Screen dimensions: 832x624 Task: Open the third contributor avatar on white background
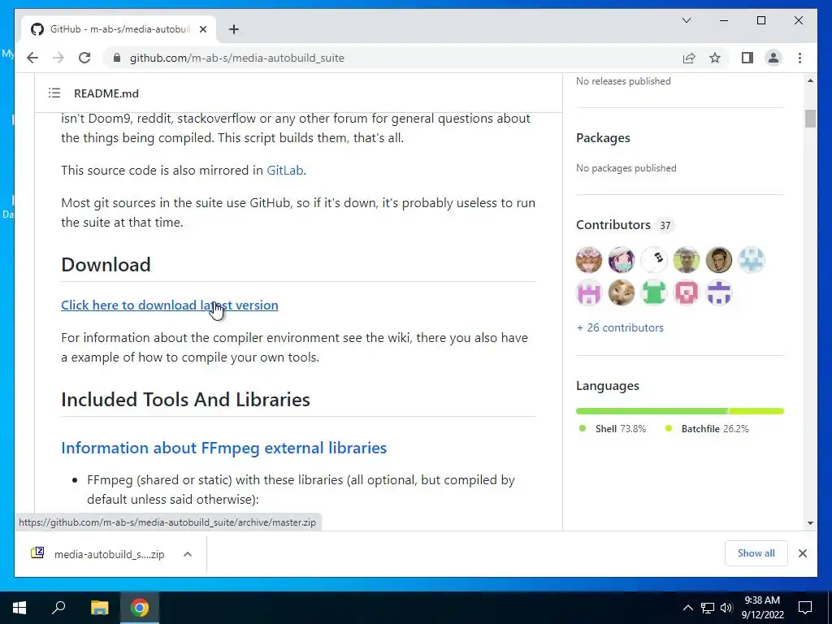[x=654, y=260]
